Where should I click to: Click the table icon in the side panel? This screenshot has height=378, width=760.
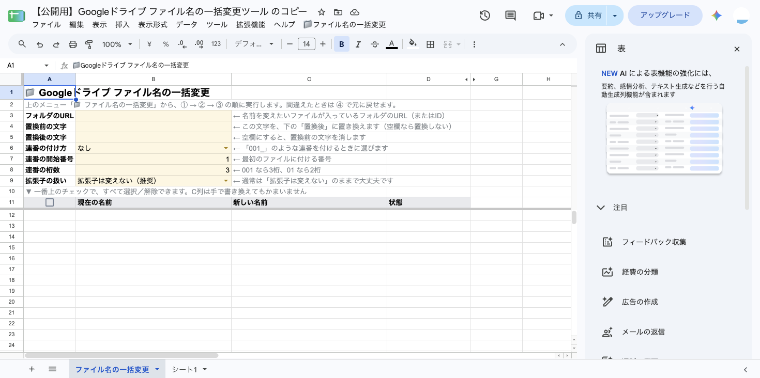coord(601,49)
